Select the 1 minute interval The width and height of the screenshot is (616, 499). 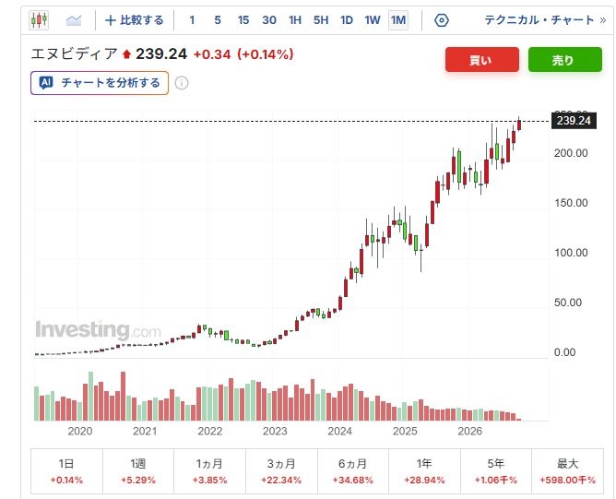pyautogui.click(x=192, y=20)
